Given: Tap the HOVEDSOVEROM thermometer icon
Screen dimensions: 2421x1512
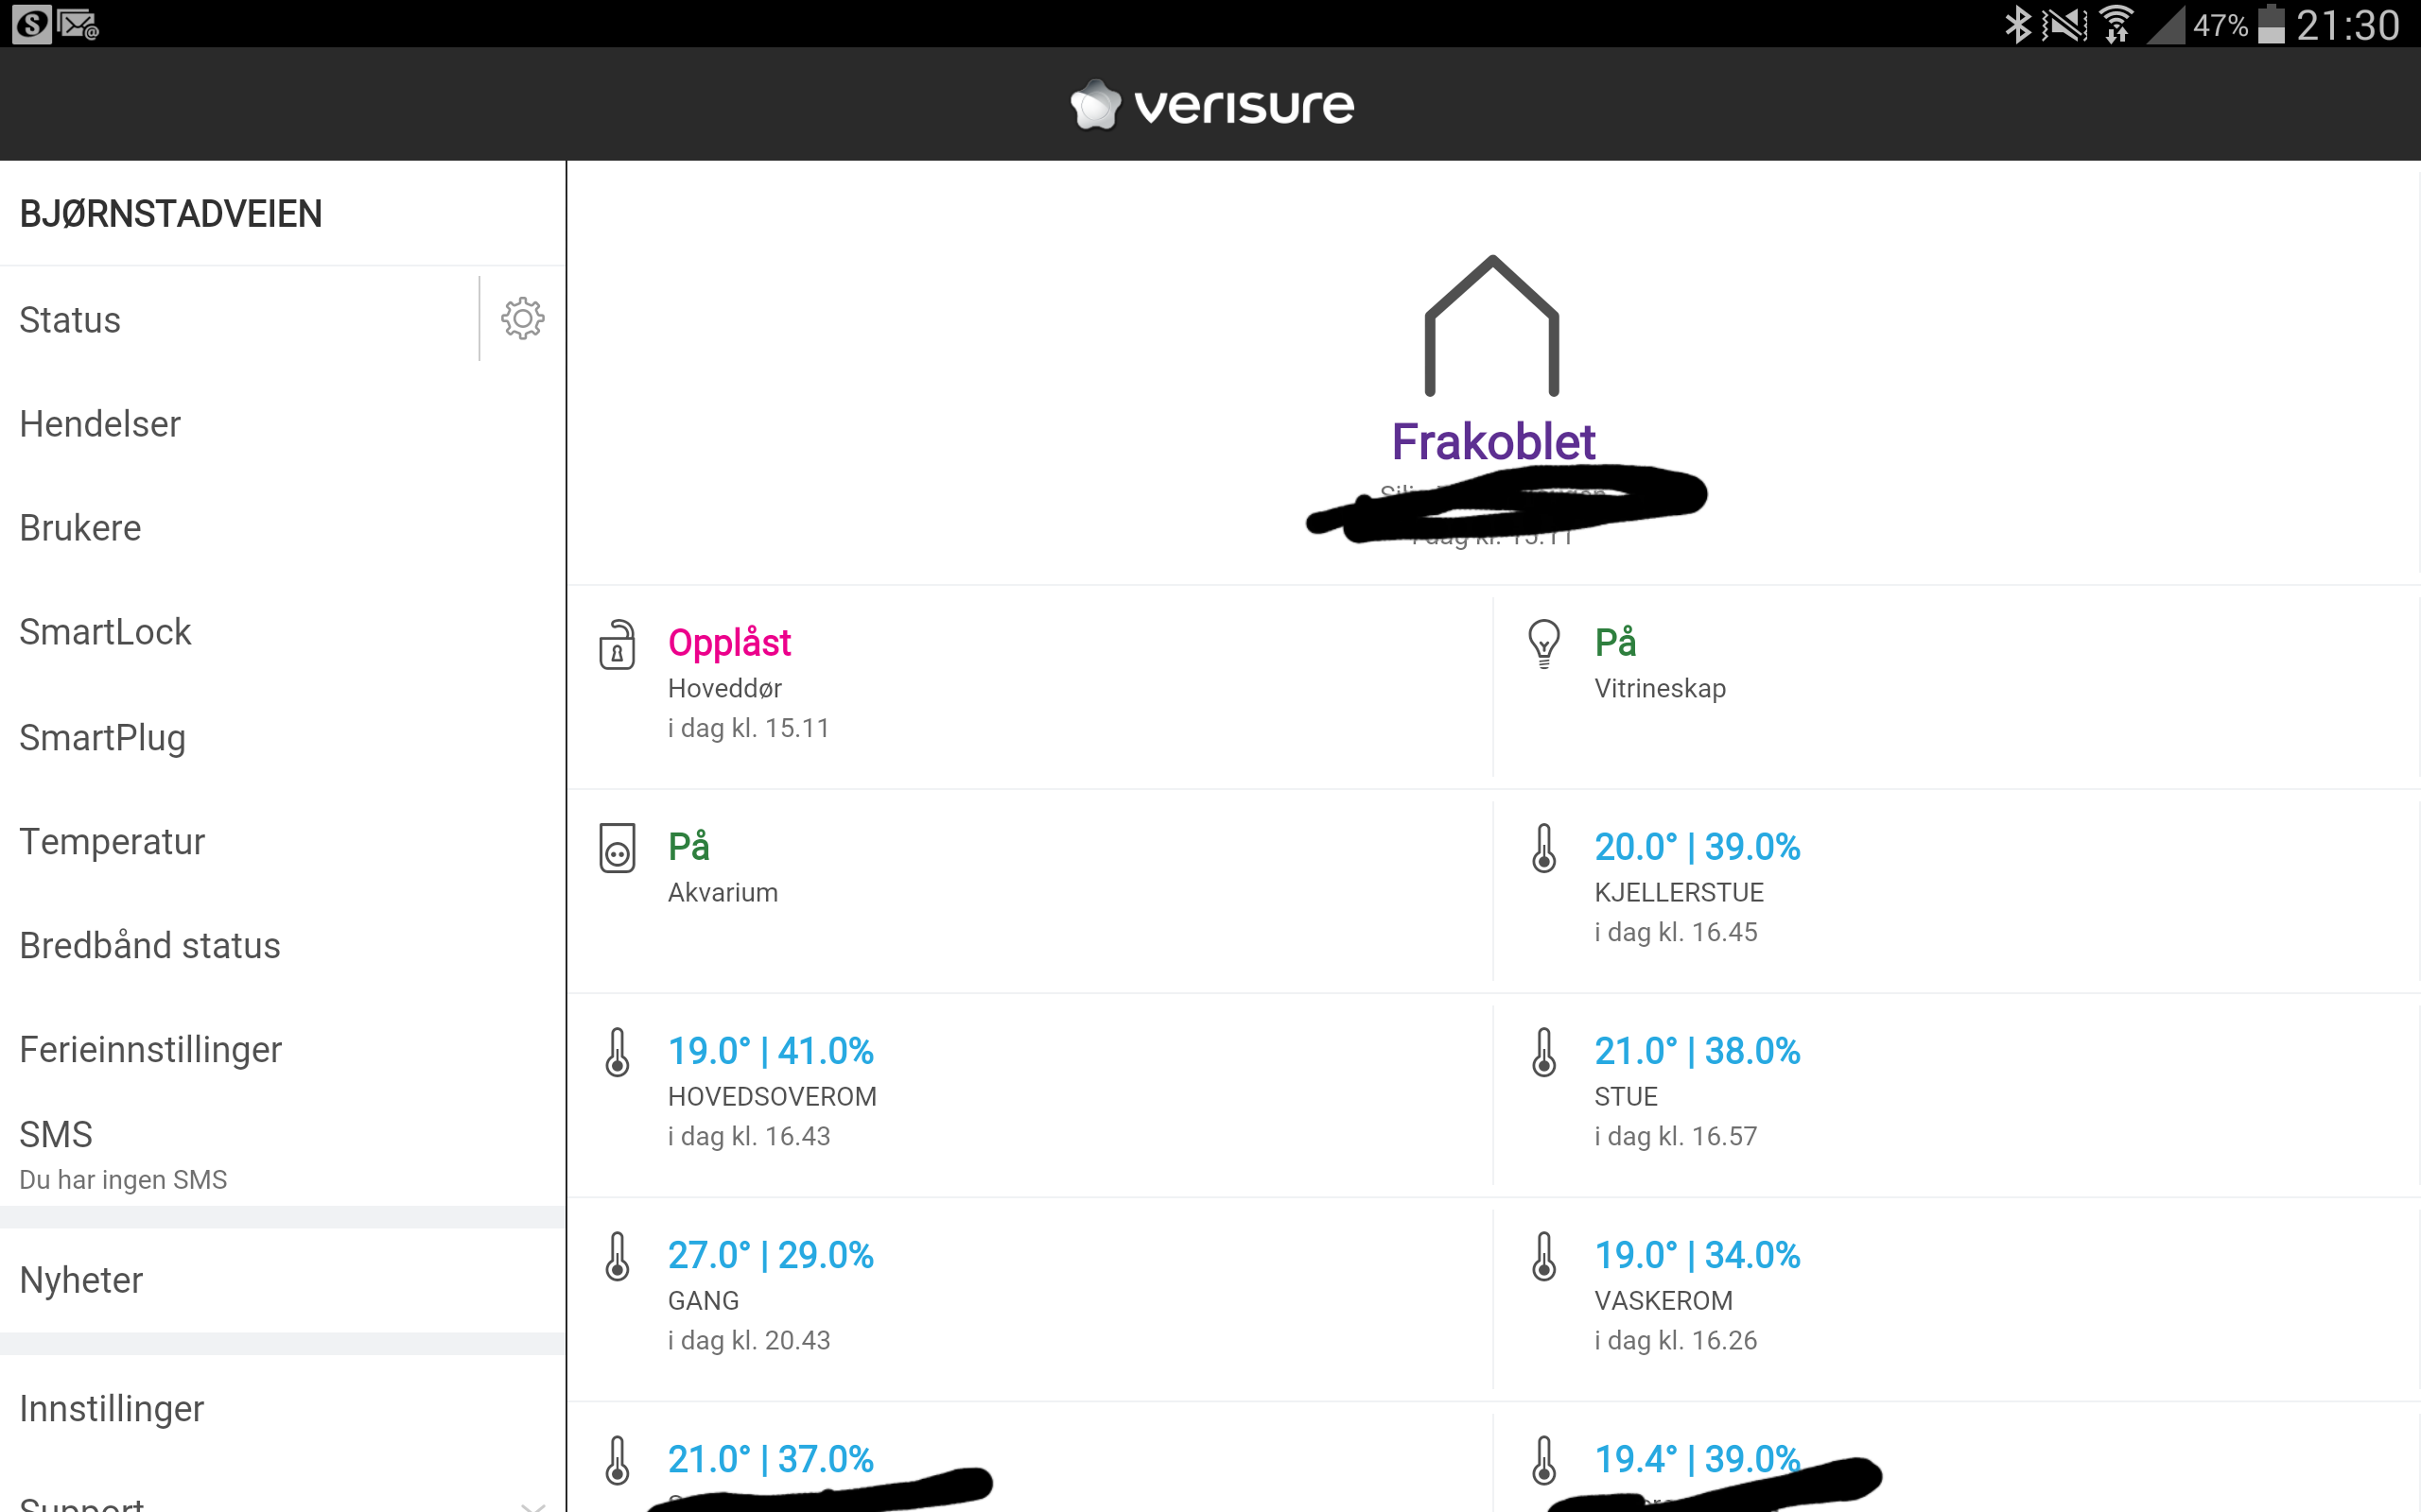Looking at the screenshot, I should point(618,1052).
